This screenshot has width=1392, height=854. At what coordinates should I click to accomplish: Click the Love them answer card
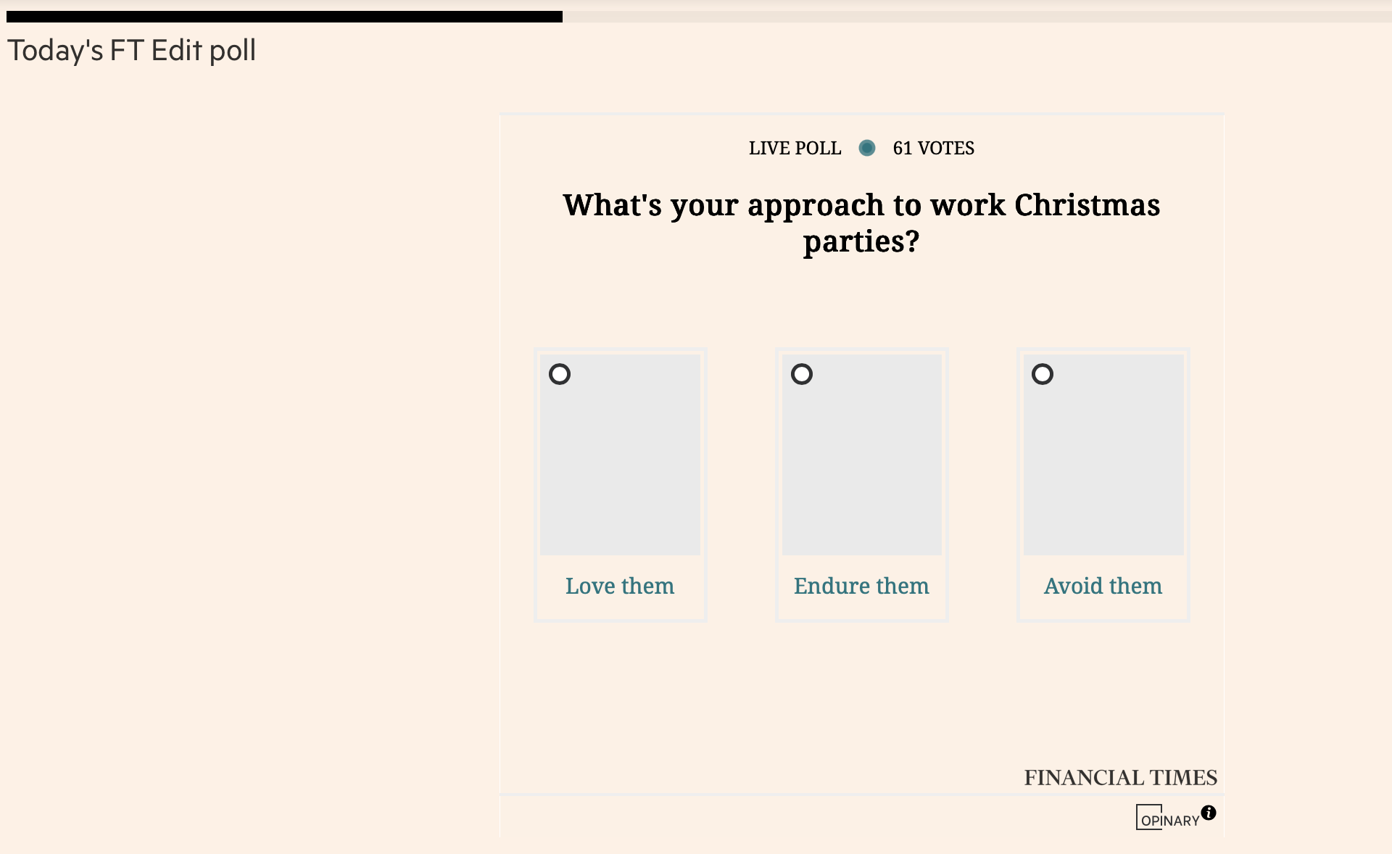pos(619,484)
